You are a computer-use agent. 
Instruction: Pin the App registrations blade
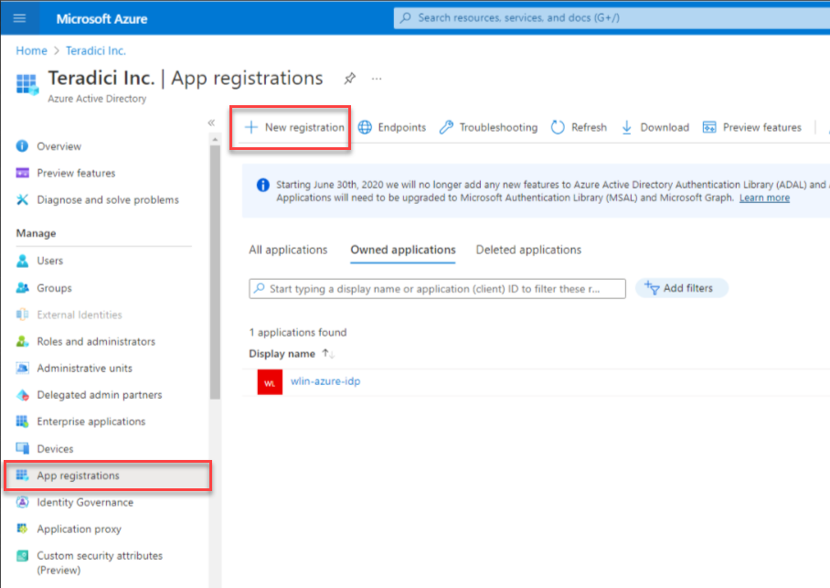click(x=349, y=79)
